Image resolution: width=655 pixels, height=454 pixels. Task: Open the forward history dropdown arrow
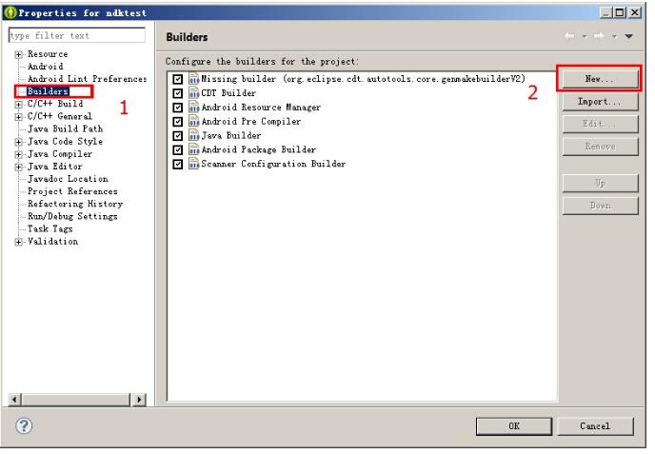click(x=614, y=36)
